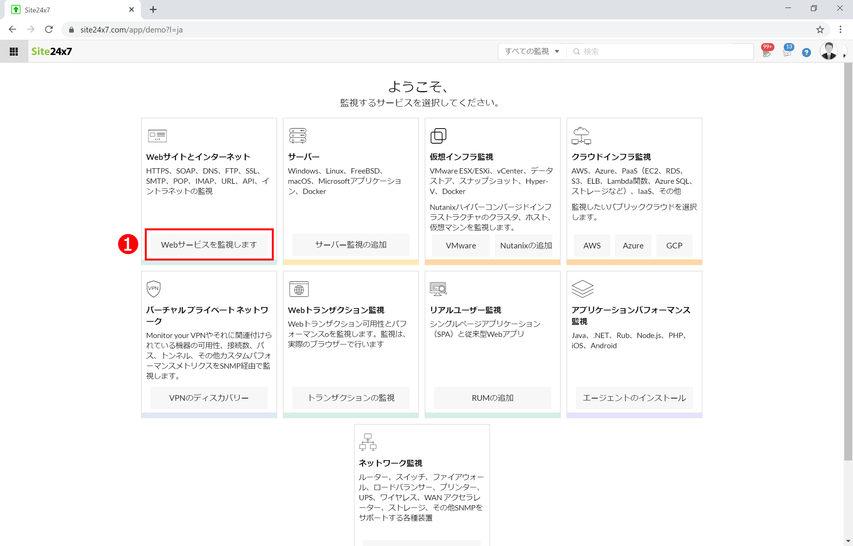Click the リアルユーザー監視 heading
Screen dimensions: 853x546
[465, 310]
